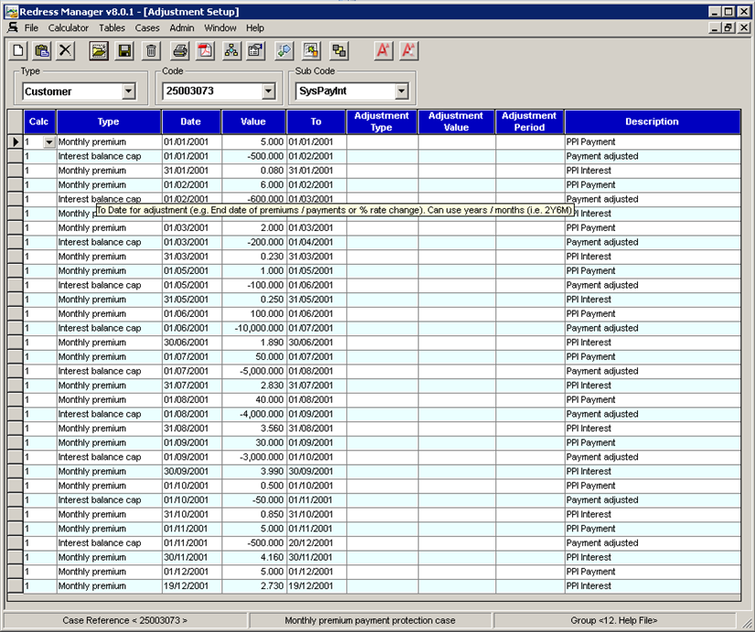Click the value -10,000.000 cell

coord(254,328)
